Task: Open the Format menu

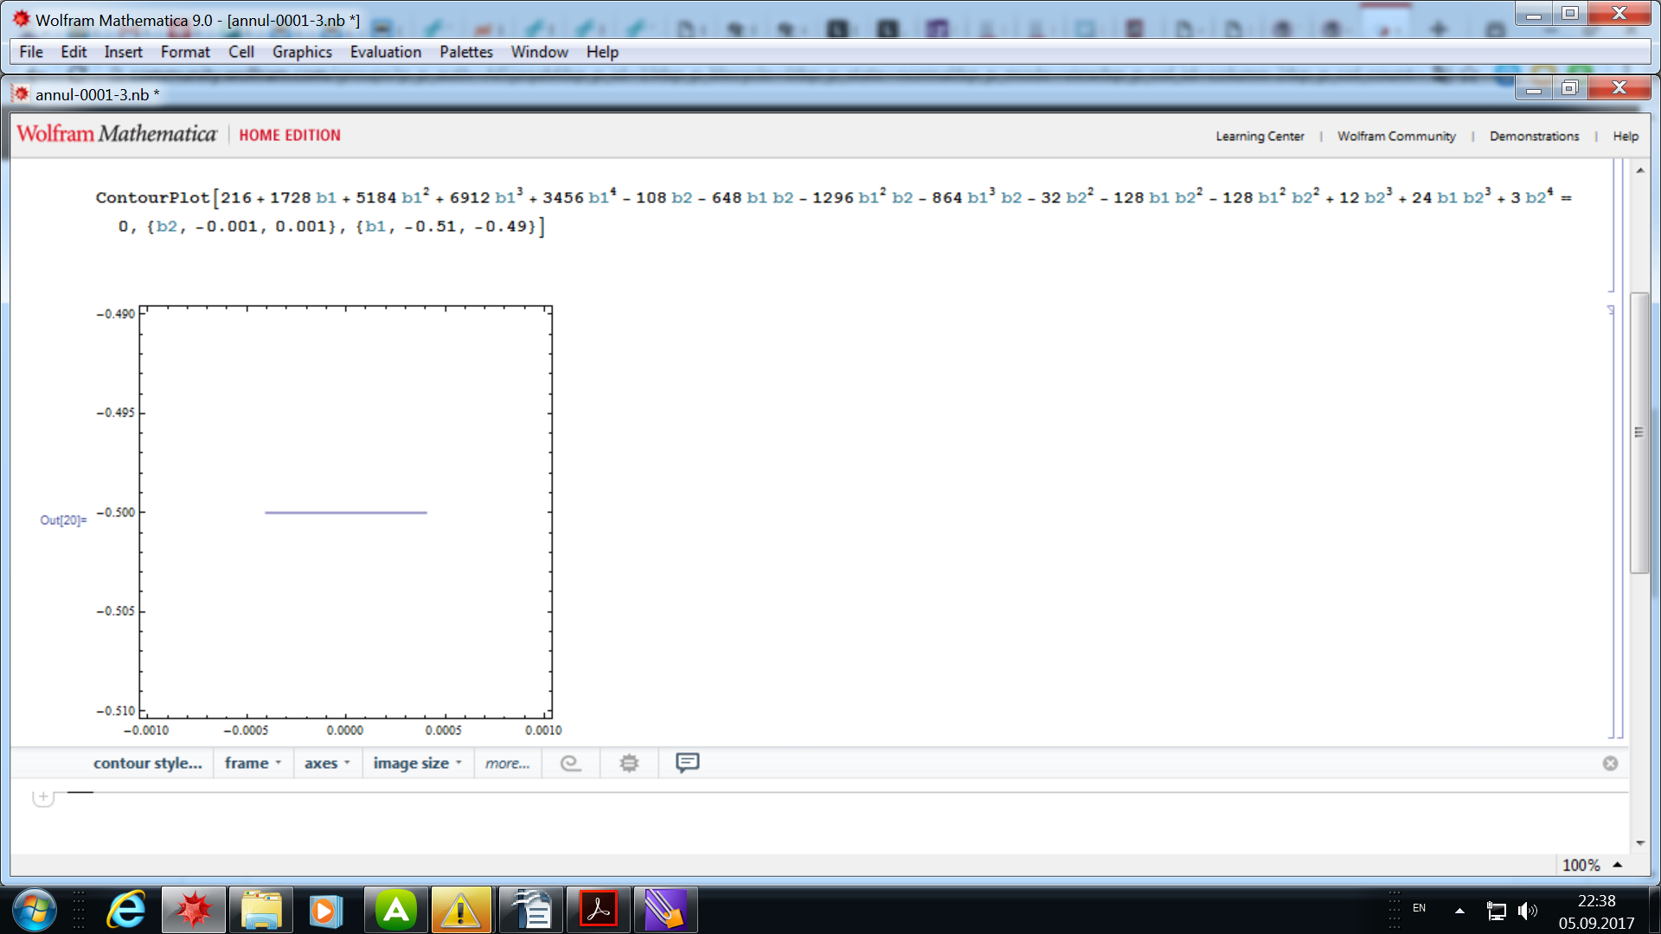Action: (x=185, y=52)
